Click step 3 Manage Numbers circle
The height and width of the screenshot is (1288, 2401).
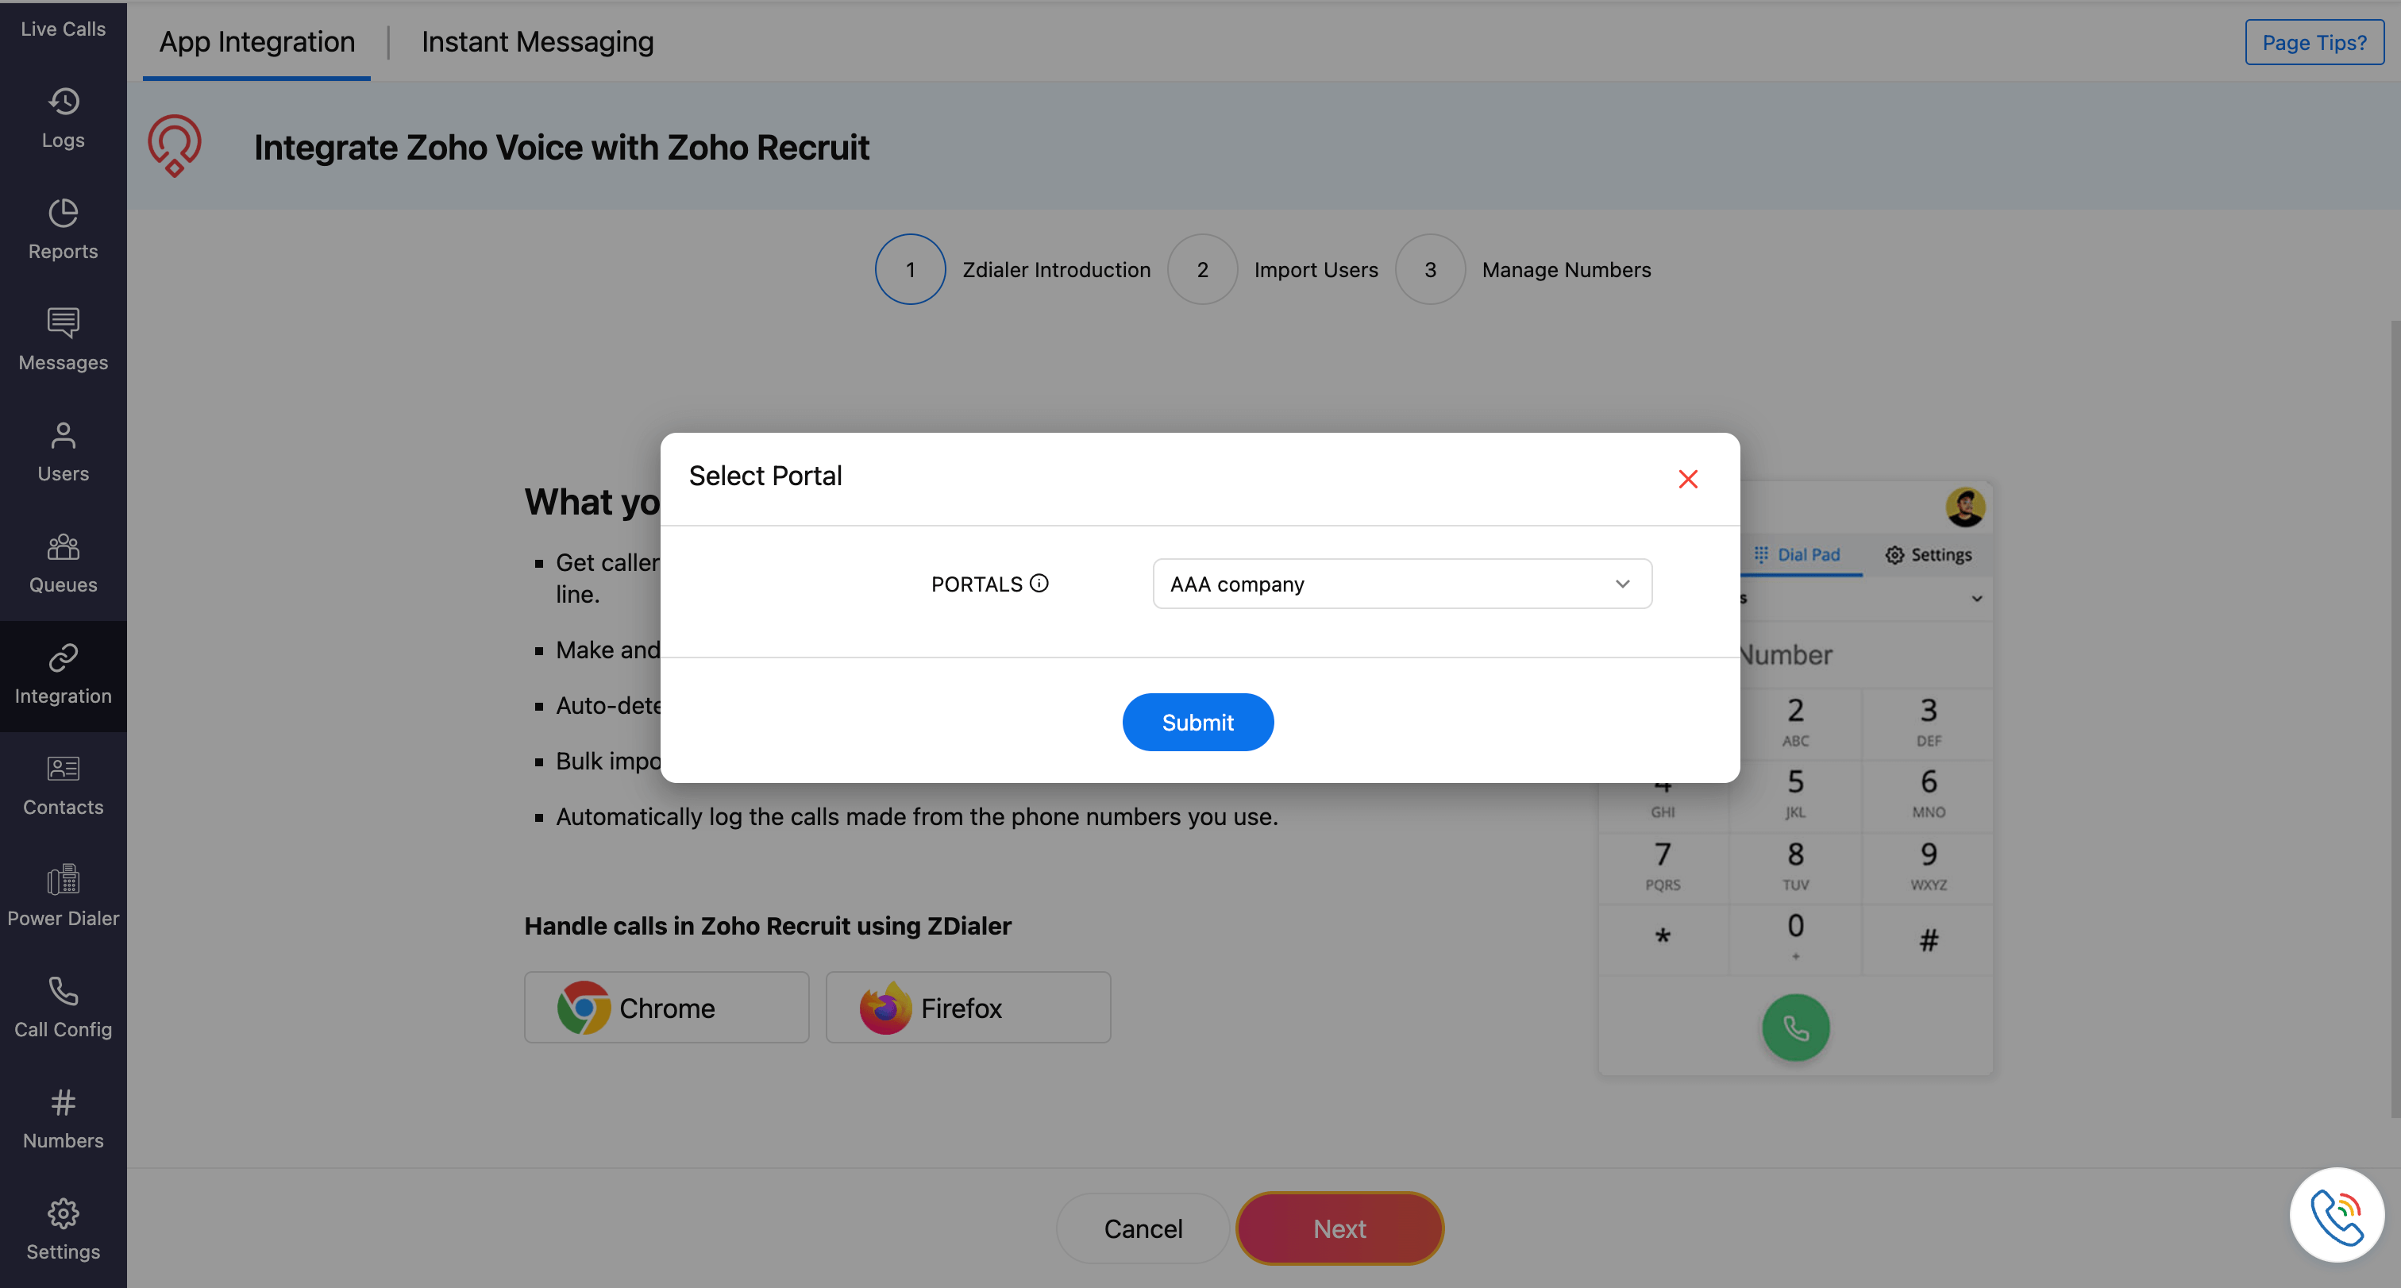point(1429,269)
